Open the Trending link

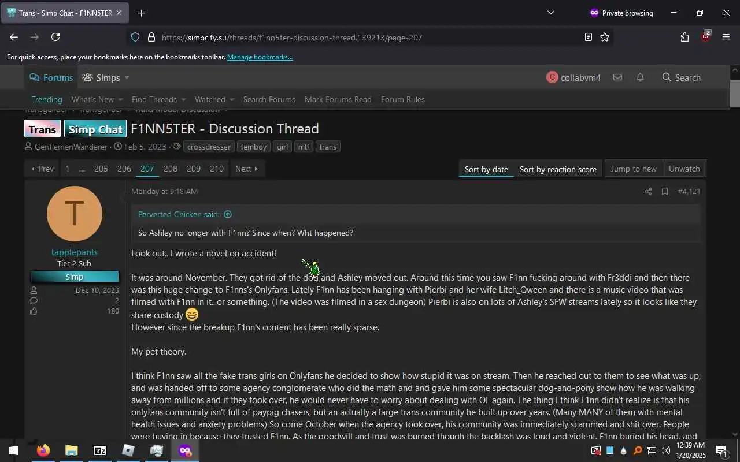tap(47, 99)
